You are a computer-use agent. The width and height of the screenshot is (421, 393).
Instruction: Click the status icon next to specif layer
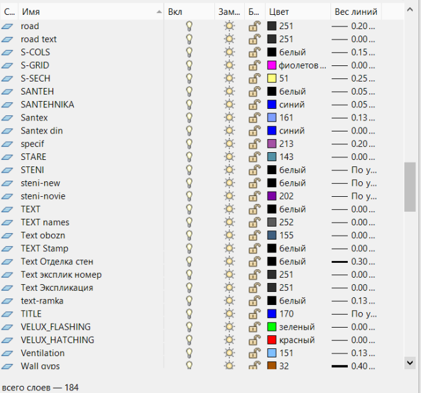point(7,144)
